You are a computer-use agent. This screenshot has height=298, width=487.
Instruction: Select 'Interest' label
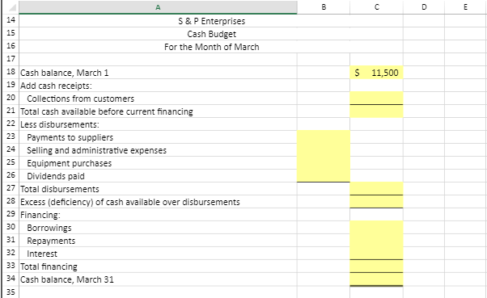tap(42, 254)
